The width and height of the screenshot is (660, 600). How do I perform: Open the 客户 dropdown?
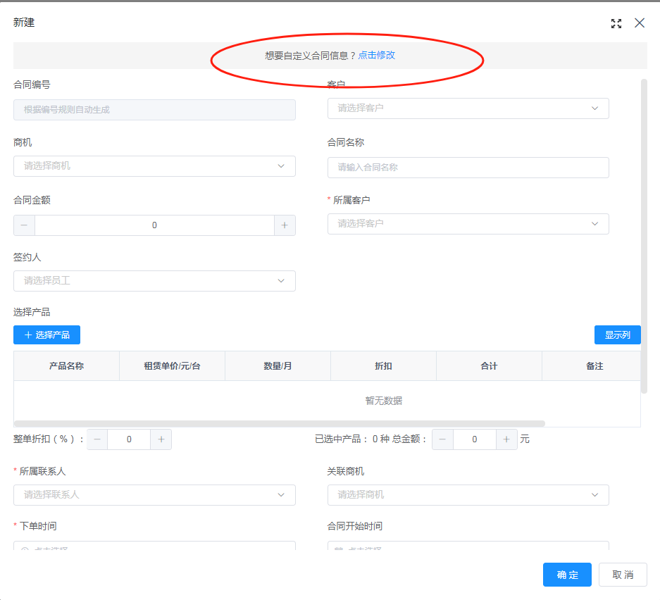coord(468,108)
